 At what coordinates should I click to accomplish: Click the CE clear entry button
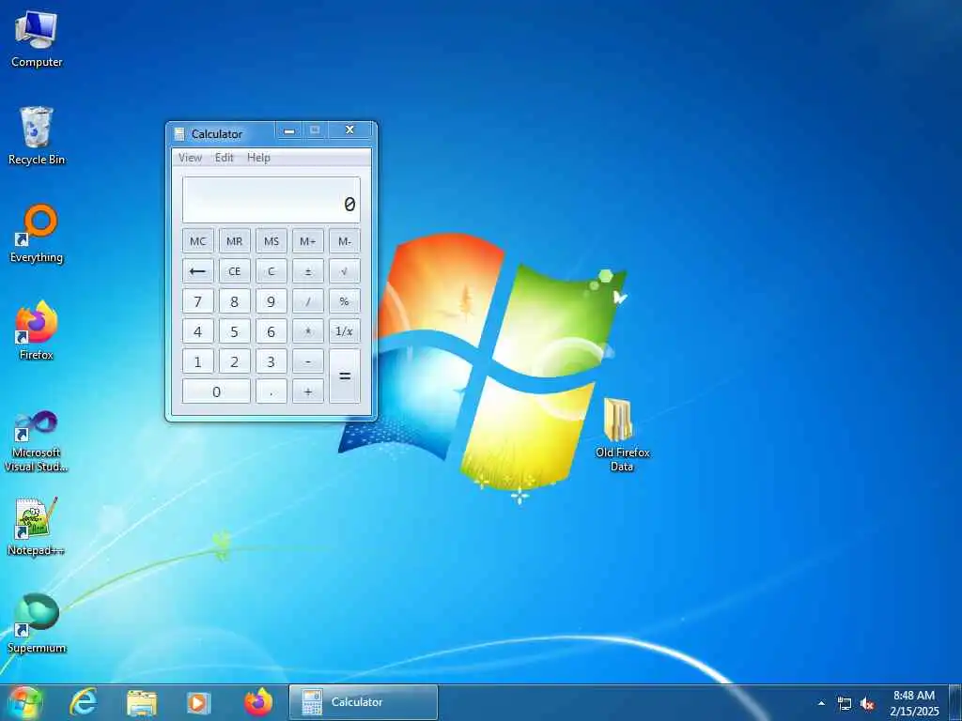point(234,271)
